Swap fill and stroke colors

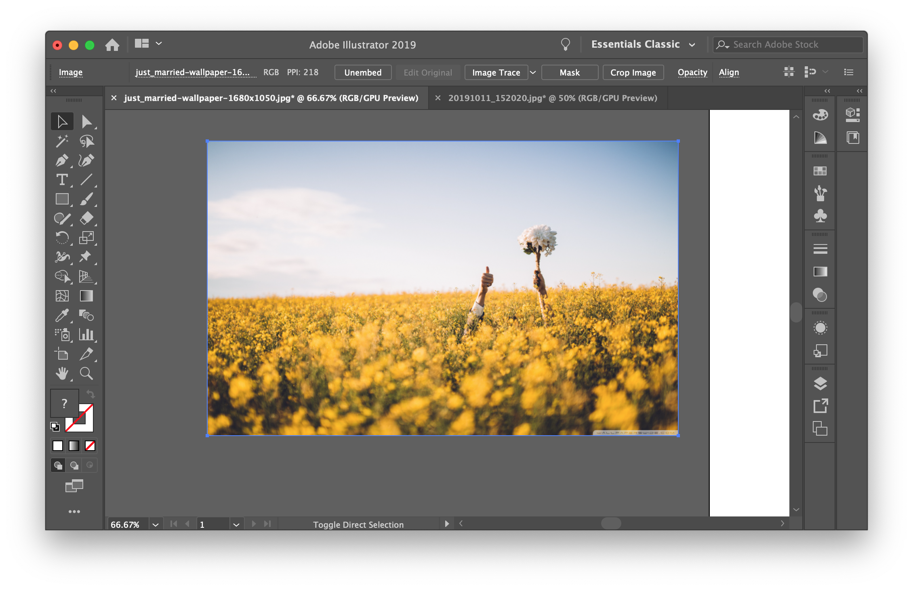pyautogui.click(x=90, y=394)
